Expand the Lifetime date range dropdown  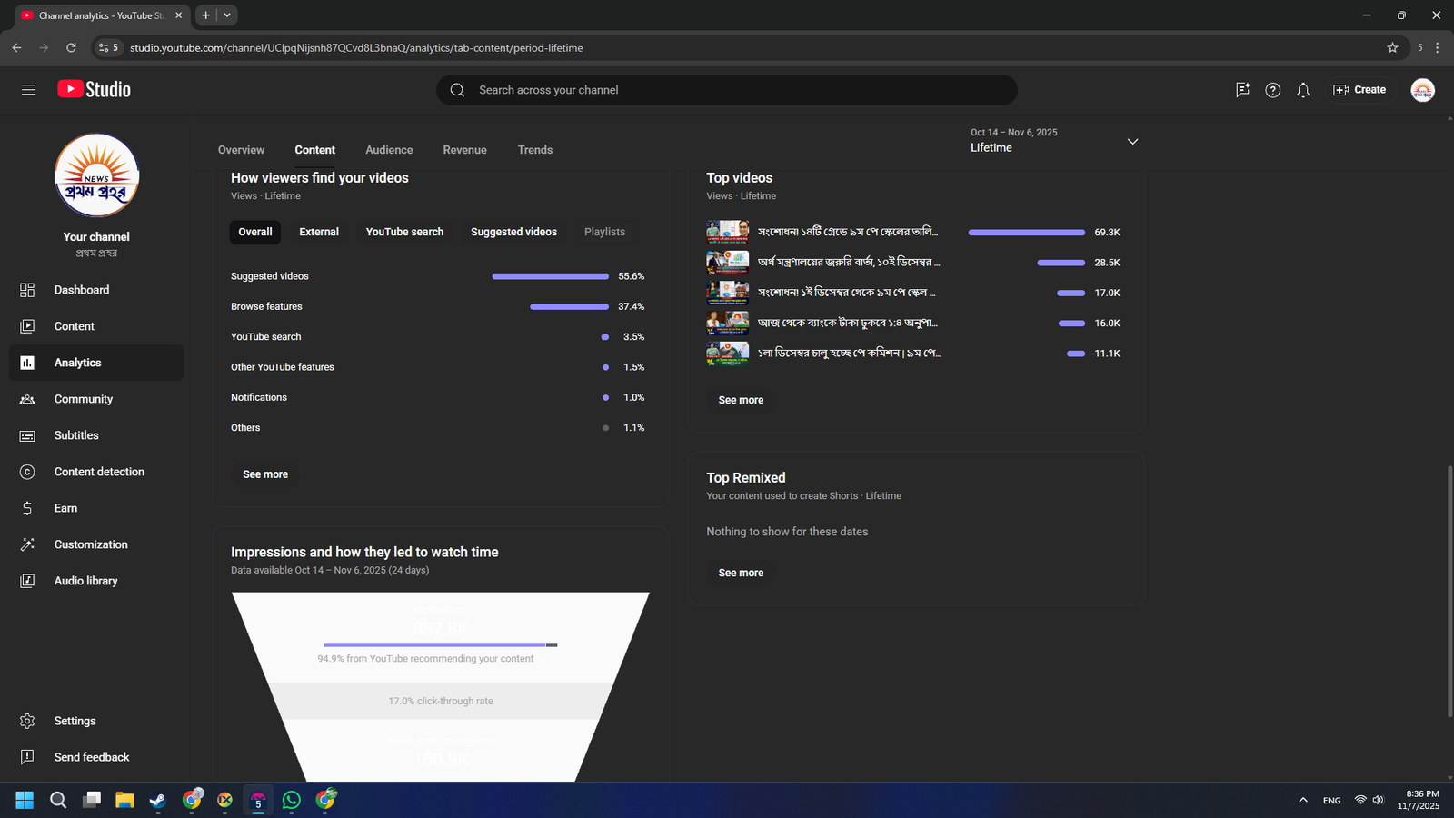point(1132,142)
